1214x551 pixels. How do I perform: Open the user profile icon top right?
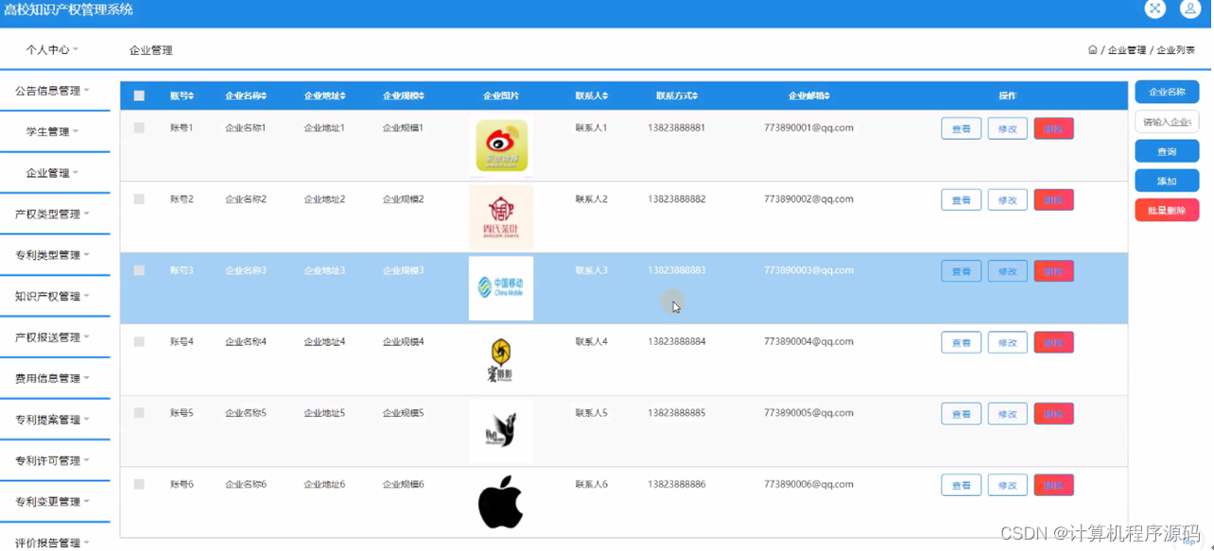(1189, 9)
